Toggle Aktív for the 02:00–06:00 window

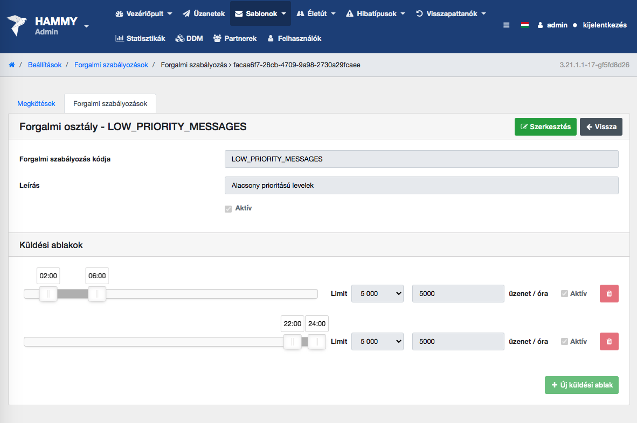[564, 294]
